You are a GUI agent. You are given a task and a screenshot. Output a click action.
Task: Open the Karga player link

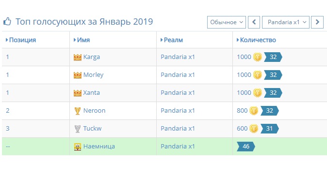tap(92, 57)
